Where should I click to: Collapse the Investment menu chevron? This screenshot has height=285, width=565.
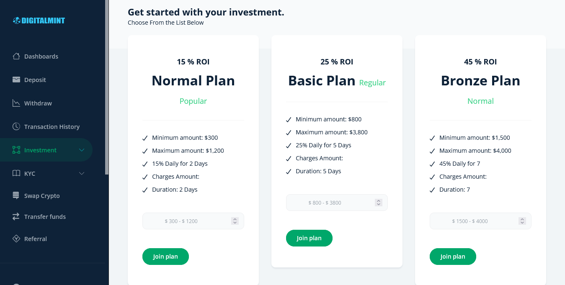point(82,150)
